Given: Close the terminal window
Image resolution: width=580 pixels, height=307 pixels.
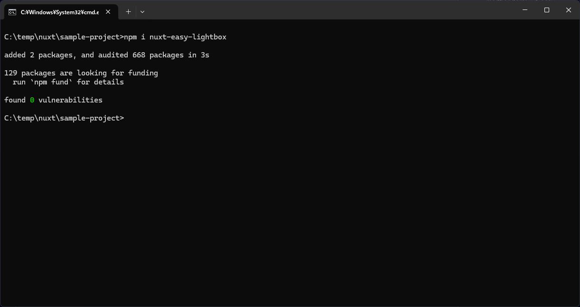Looking at the screenshot, I should [569, 10].
